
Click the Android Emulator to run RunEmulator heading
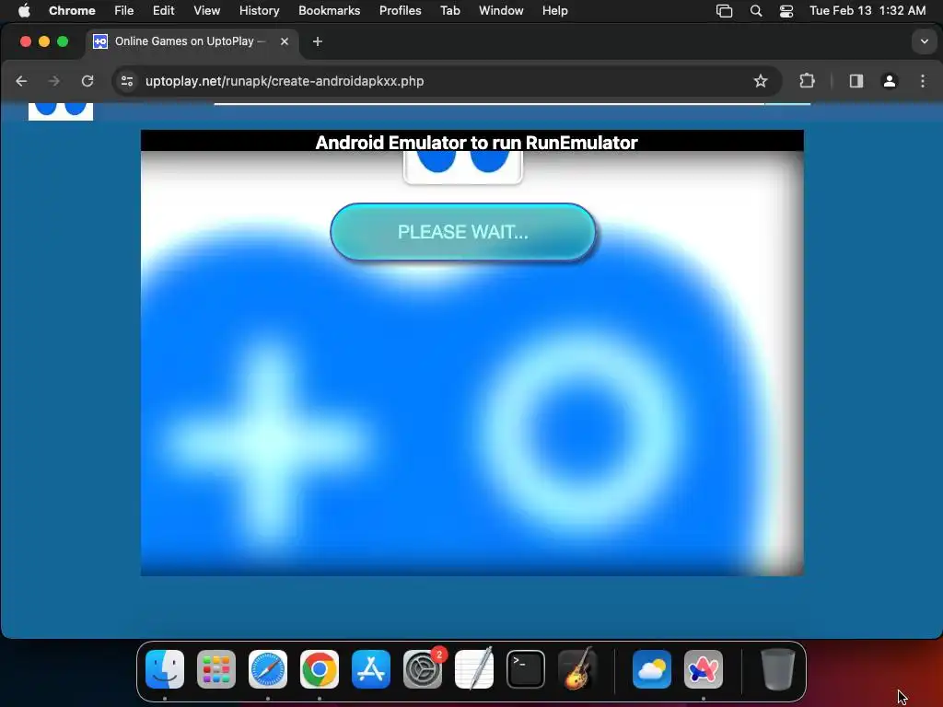(x=476, y=143)
